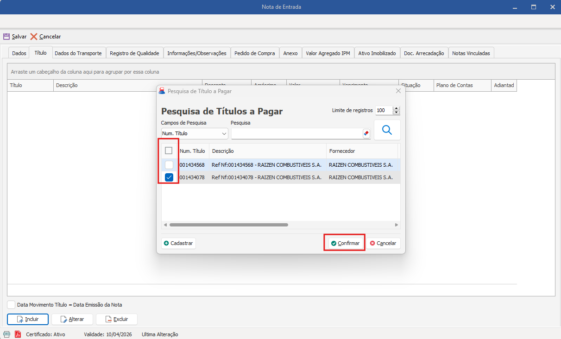Enable Data Movimento Título = Data Emissão checkbox
The width and height of the screenshot is (561, 339).
coord(12,305)
